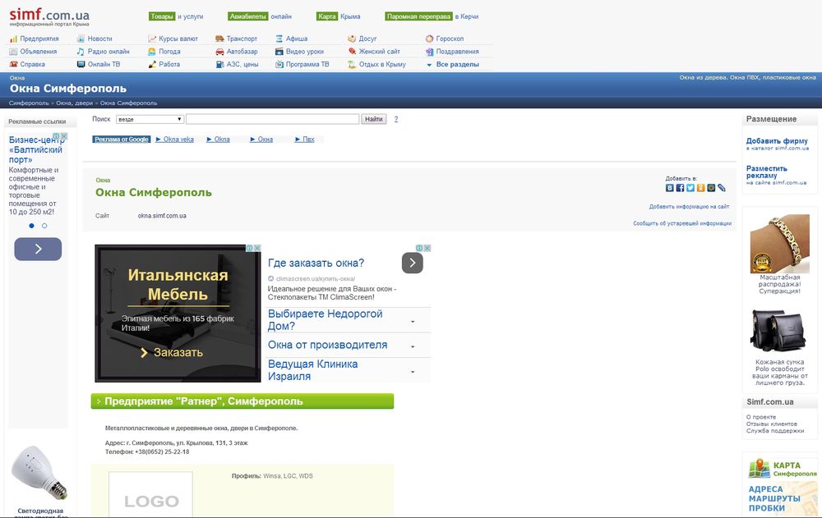
Task: Click the arrow button in Балтийский порт ad
Action: (x=38, y=249)
